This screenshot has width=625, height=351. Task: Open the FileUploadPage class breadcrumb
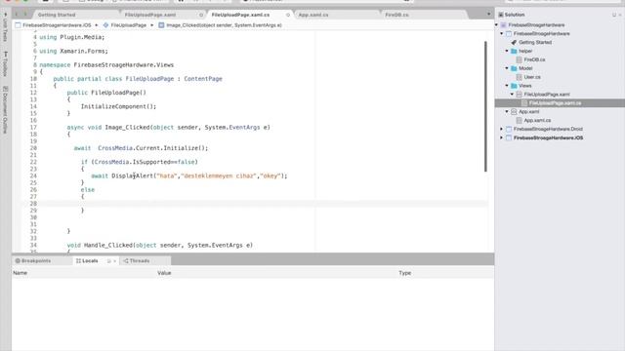click(125, 25)
